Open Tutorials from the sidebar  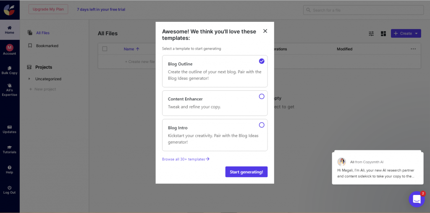pyautogui.click(x=9, y=147)
